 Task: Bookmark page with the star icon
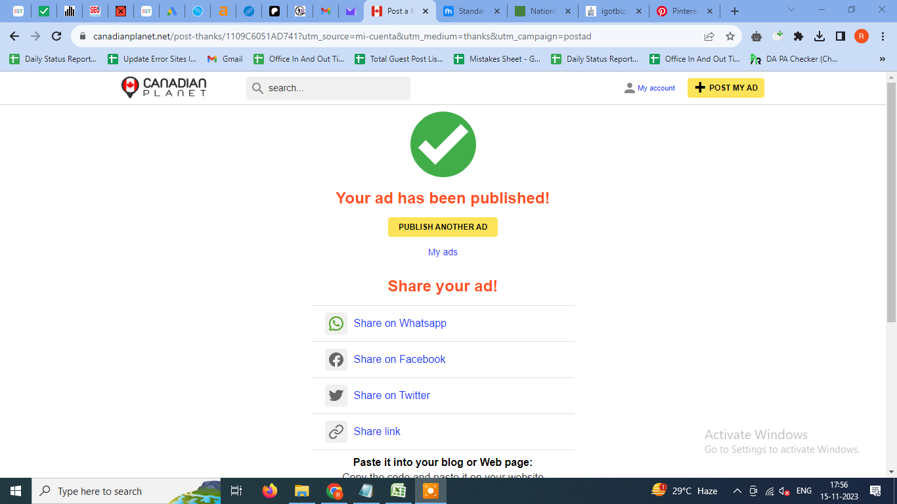[x=730, y=36]
